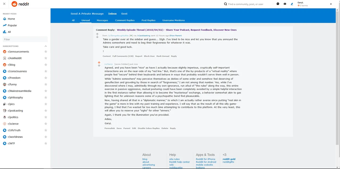Open the reddit gold footer link

229,159
